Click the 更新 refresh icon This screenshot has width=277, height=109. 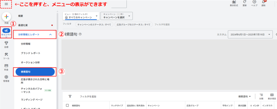(245, 2)
